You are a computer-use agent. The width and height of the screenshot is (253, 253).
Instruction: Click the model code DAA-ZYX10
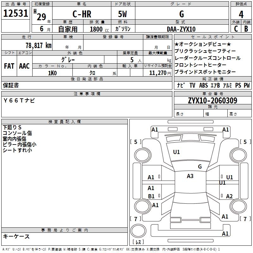(x=181, y=29)
